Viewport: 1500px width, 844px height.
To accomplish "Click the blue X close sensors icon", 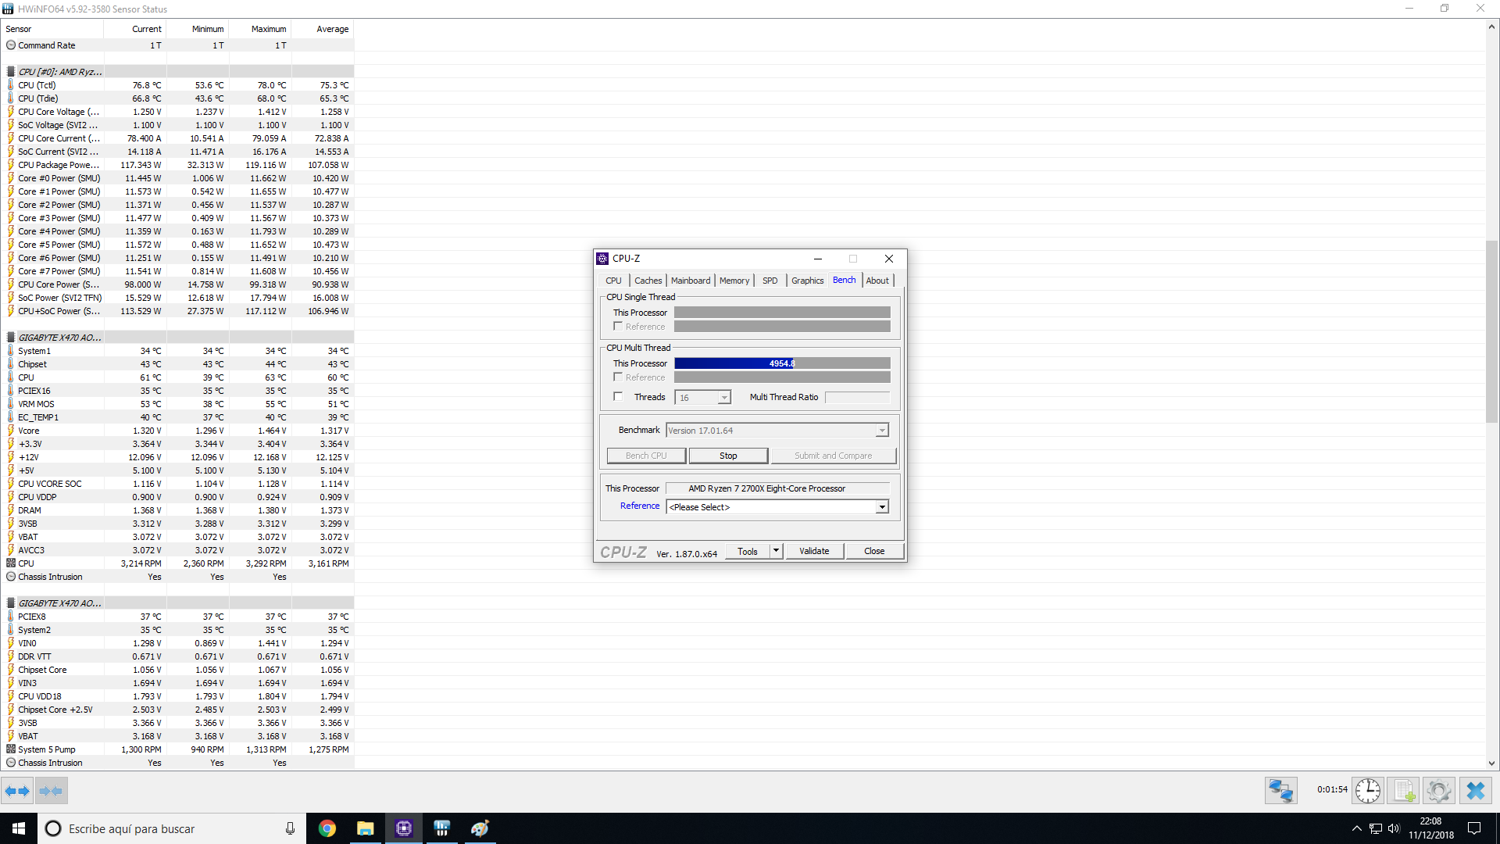I will point(1475,791).
